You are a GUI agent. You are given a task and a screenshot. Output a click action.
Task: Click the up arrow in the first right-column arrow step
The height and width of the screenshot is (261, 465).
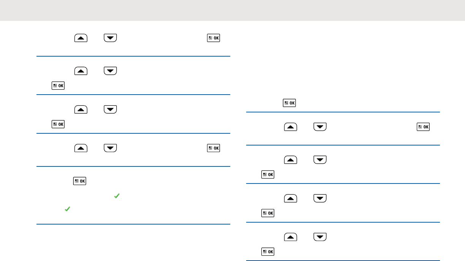290,127
